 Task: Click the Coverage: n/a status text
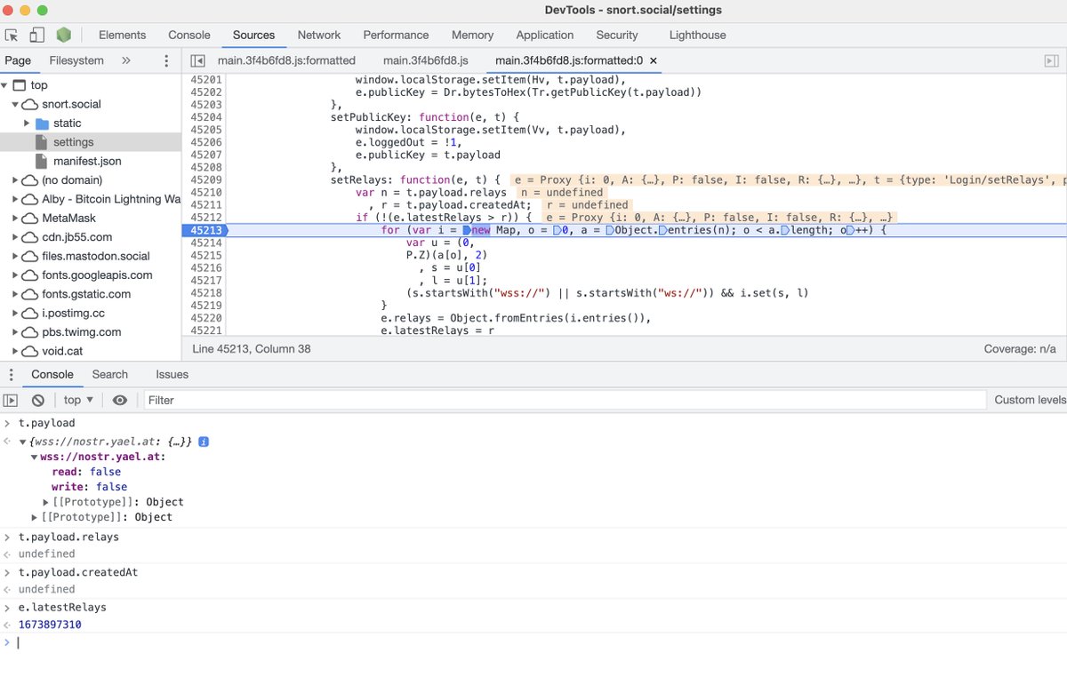(1021, 349)
